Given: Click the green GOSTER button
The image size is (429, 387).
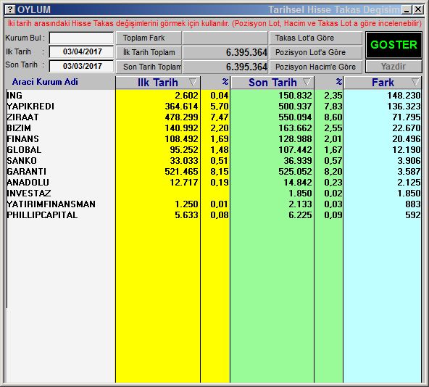Looking at the screenshot, I should (x=393, y=45).
